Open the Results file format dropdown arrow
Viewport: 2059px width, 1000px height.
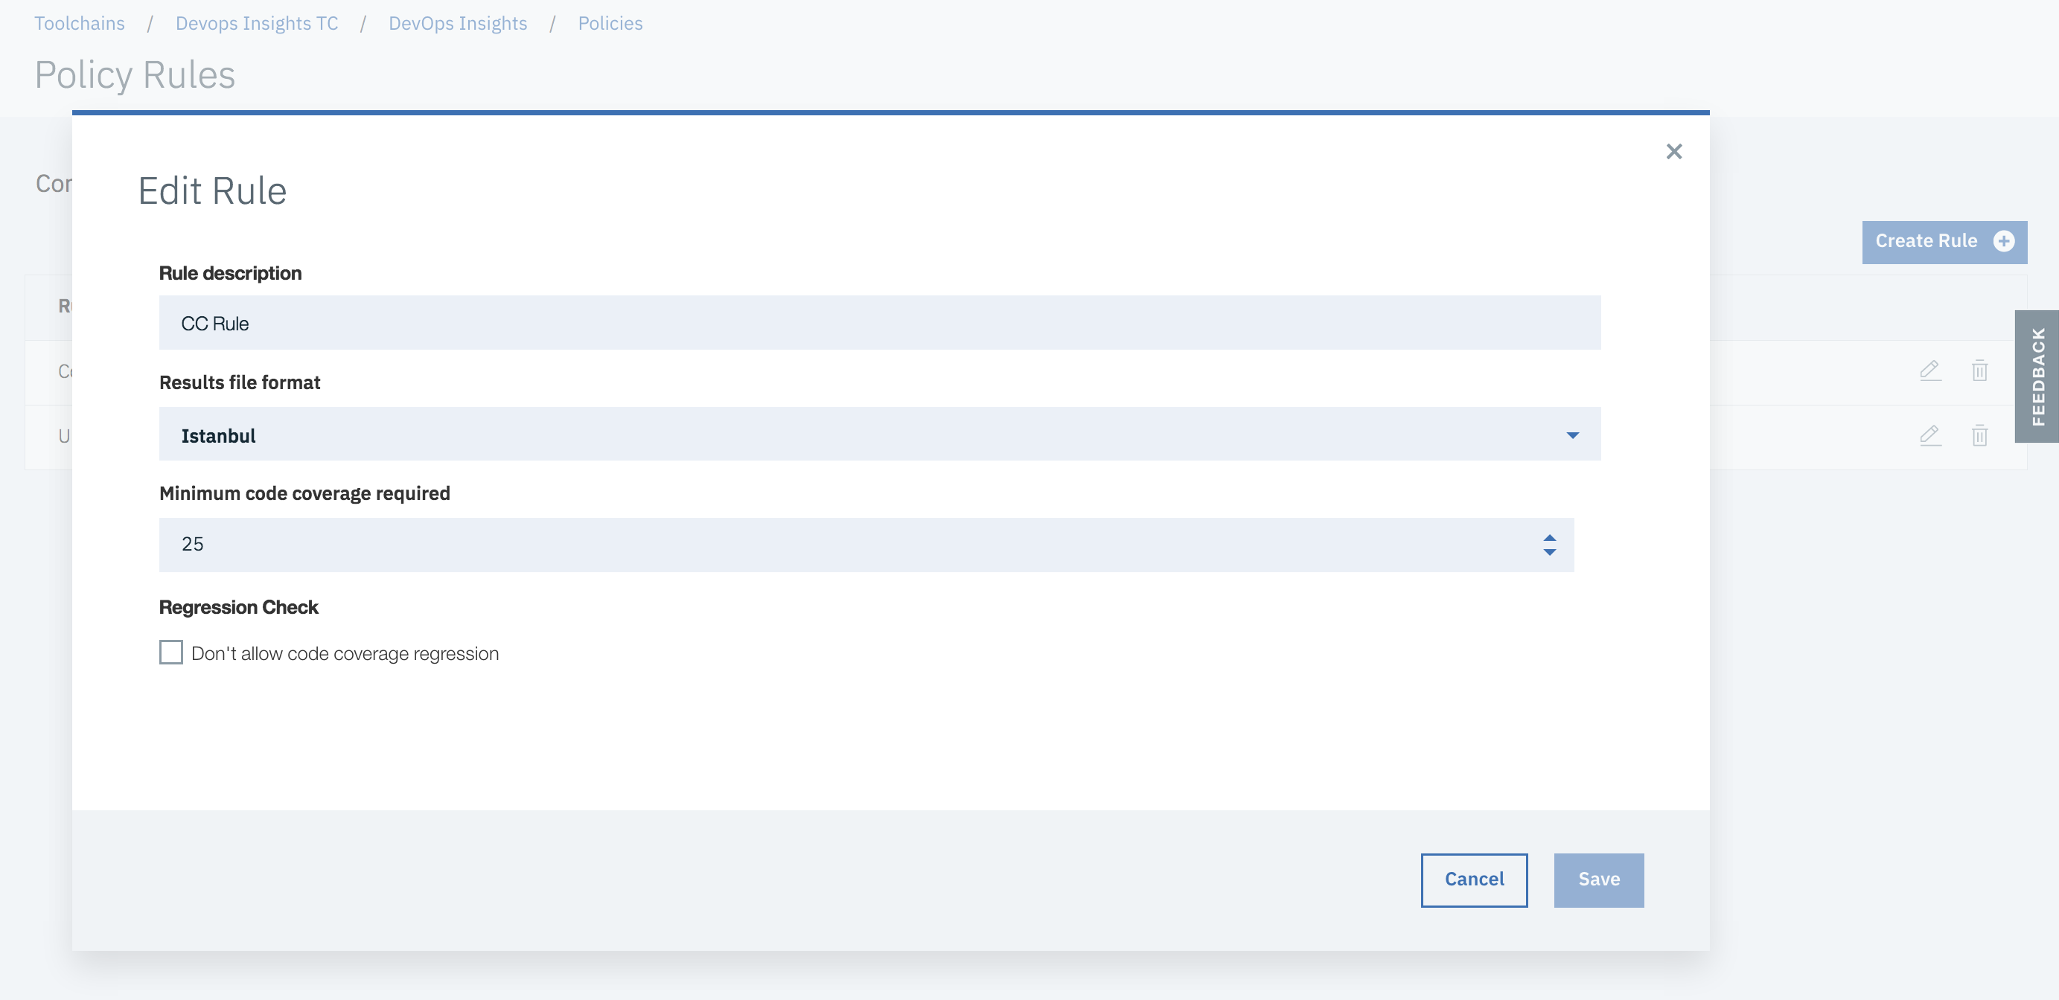coord(1572,435)
